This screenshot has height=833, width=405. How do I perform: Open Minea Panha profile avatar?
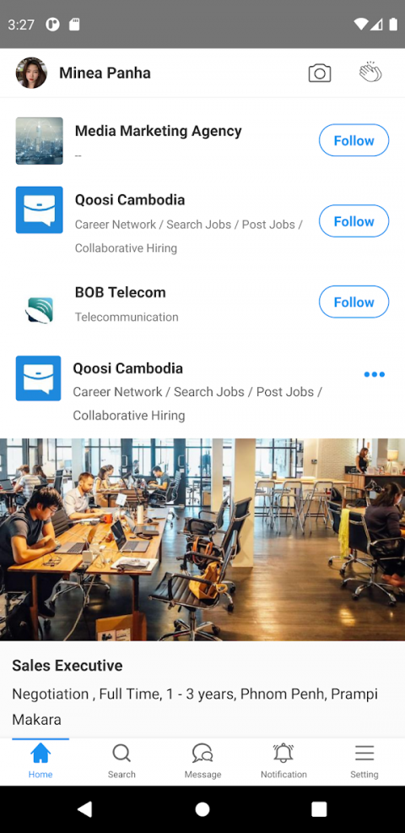31,73
